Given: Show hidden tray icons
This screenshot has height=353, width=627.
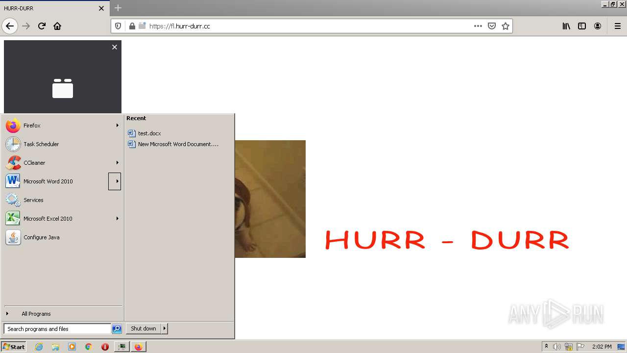Looking at the screenshot, I should [x=546, y=347].
